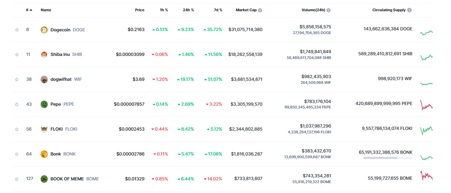Sort by Circulating Supply column header
This screenshot has height=193, width=451.
pyautogui.click(x=389, y=10)
